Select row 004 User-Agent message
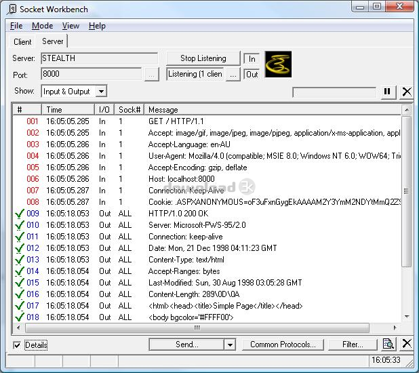 (207, 156)
